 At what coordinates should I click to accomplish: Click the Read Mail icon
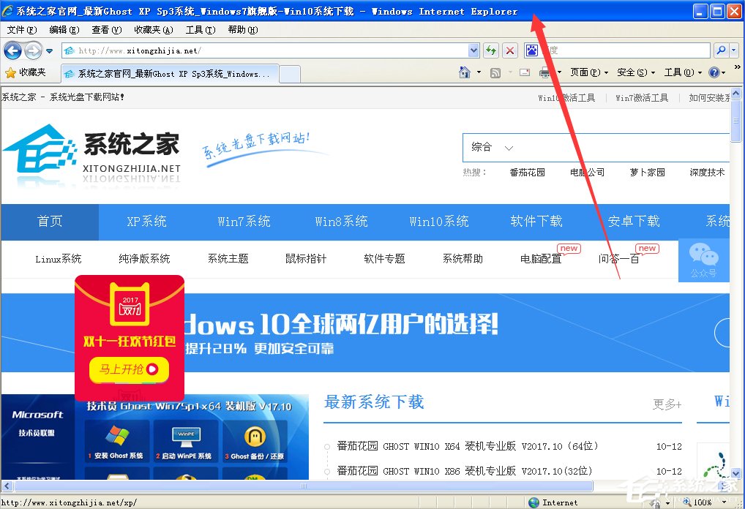coord(525,72)
